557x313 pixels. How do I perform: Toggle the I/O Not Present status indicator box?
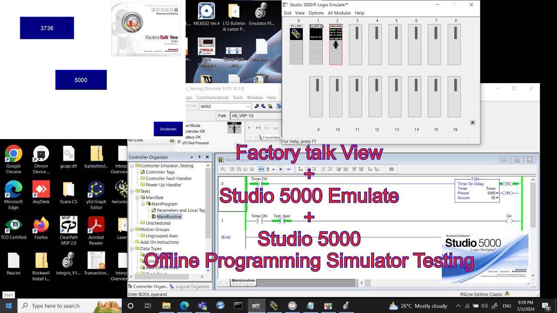point(179,142)
